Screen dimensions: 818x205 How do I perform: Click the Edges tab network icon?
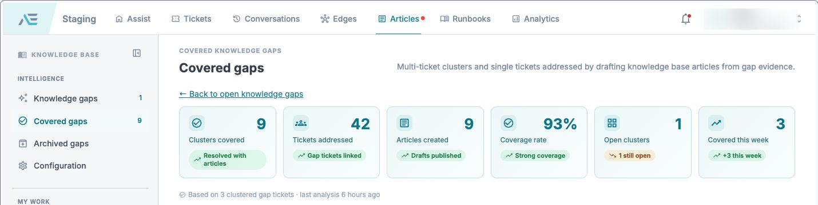[324, 19]
